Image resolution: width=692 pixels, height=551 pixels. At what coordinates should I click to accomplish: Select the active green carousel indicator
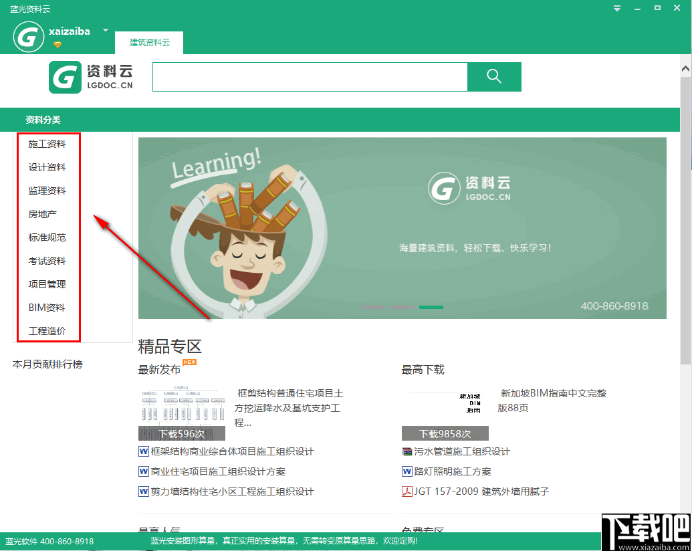(x=431, y=307)
